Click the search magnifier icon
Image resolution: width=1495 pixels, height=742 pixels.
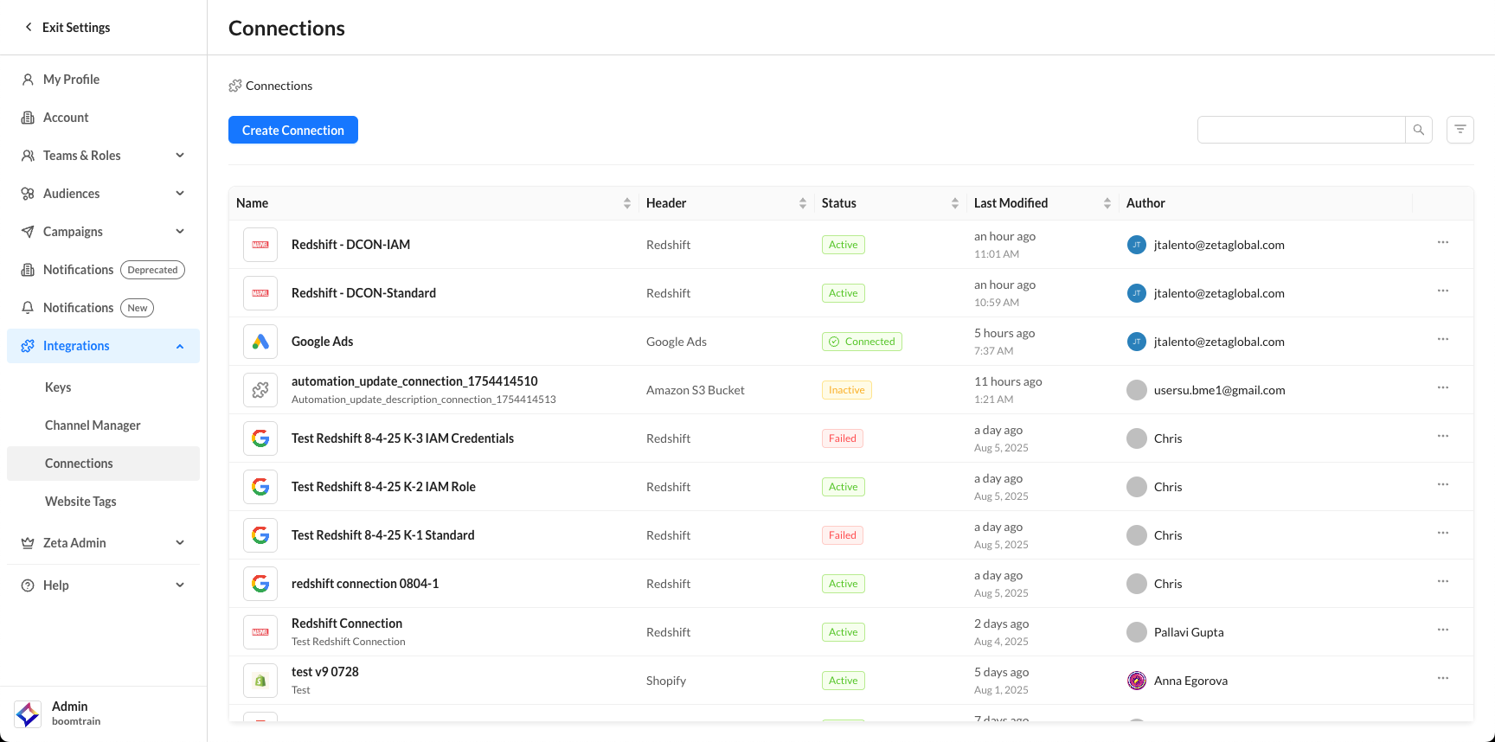[1419, 130]
